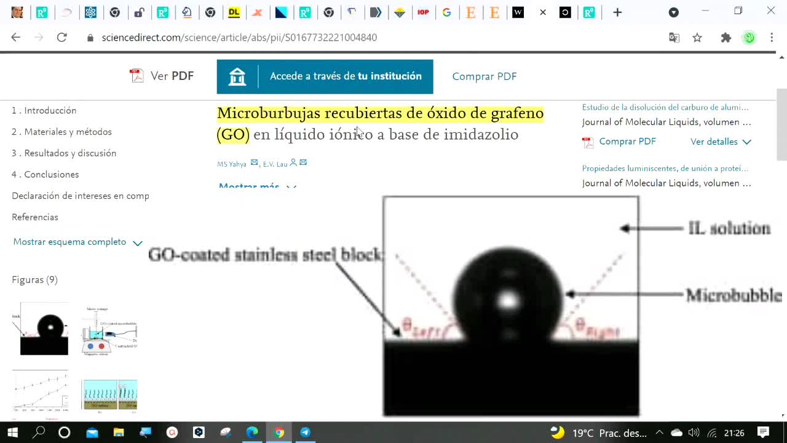Viewport: 787px width, 443px height.
Task: Jump to Referencias section
Action: pyautogui.click(x=35, y=217)
